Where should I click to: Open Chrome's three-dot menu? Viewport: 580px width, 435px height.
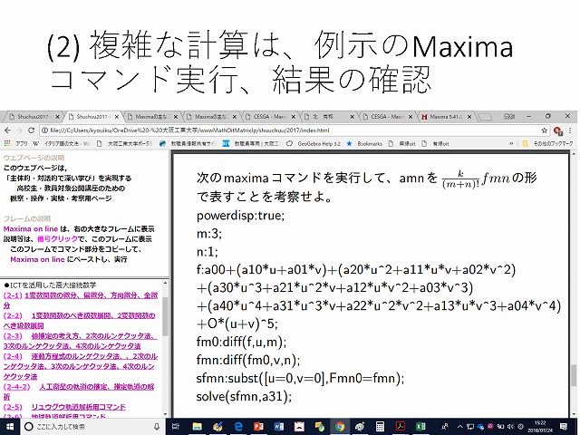pos(570,130)
